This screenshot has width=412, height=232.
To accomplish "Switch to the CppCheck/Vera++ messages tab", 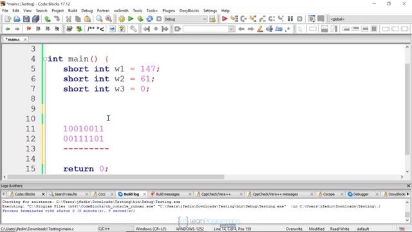I will pyautogui.click(x=275, y=194).
